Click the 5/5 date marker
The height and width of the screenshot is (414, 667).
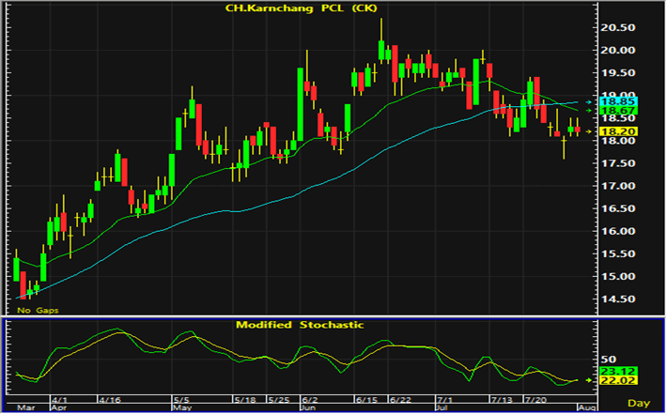(x=181, y=400)
